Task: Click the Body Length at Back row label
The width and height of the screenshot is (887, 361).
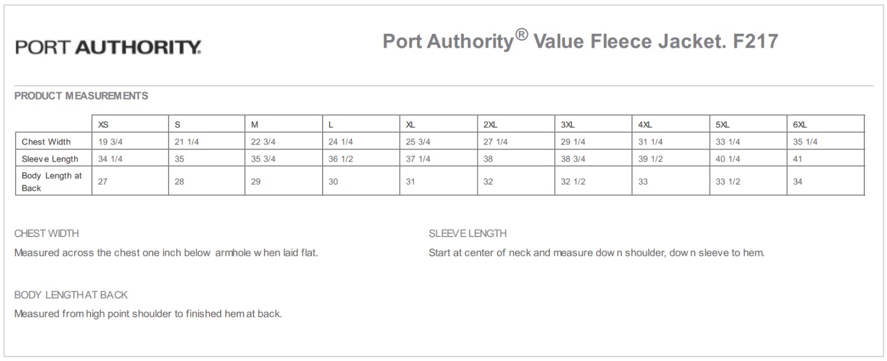Action: (51, 182)
